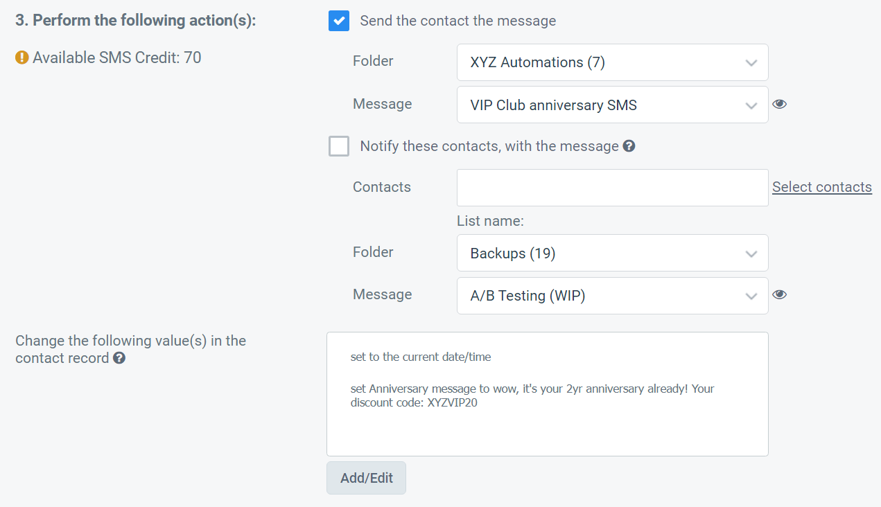Uncheck Send the contact the message checkbox
The height and width of the screenshot is (507, 881).
click(339, 21)
